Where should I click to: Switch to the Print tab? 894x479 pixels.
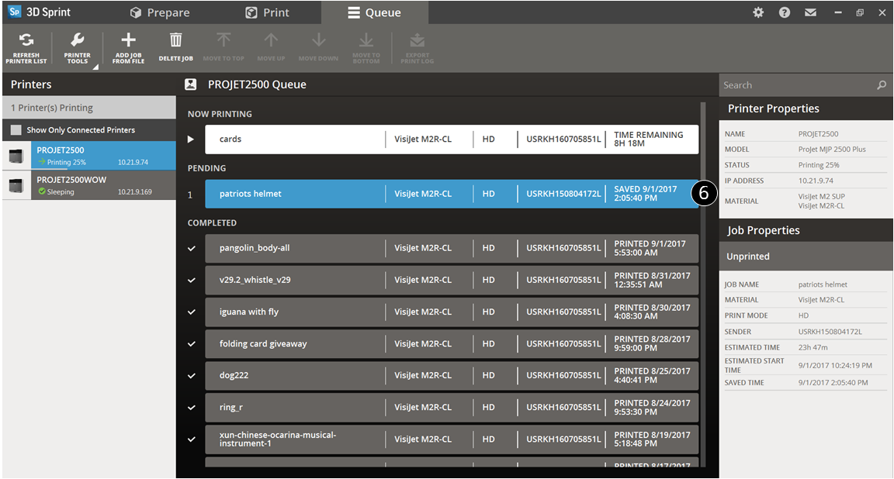pos(268,12)
